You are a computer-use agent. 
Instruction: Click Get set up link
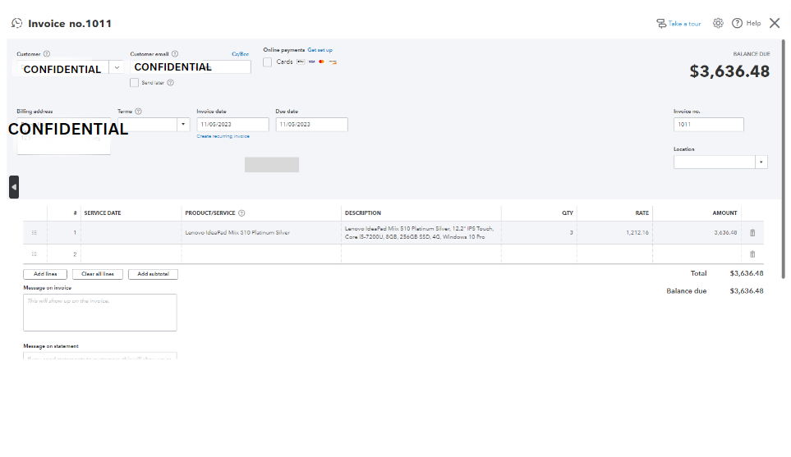[320, 50]
